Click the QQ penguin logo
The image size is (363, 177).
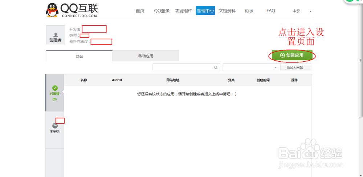[x=52, y=10]
